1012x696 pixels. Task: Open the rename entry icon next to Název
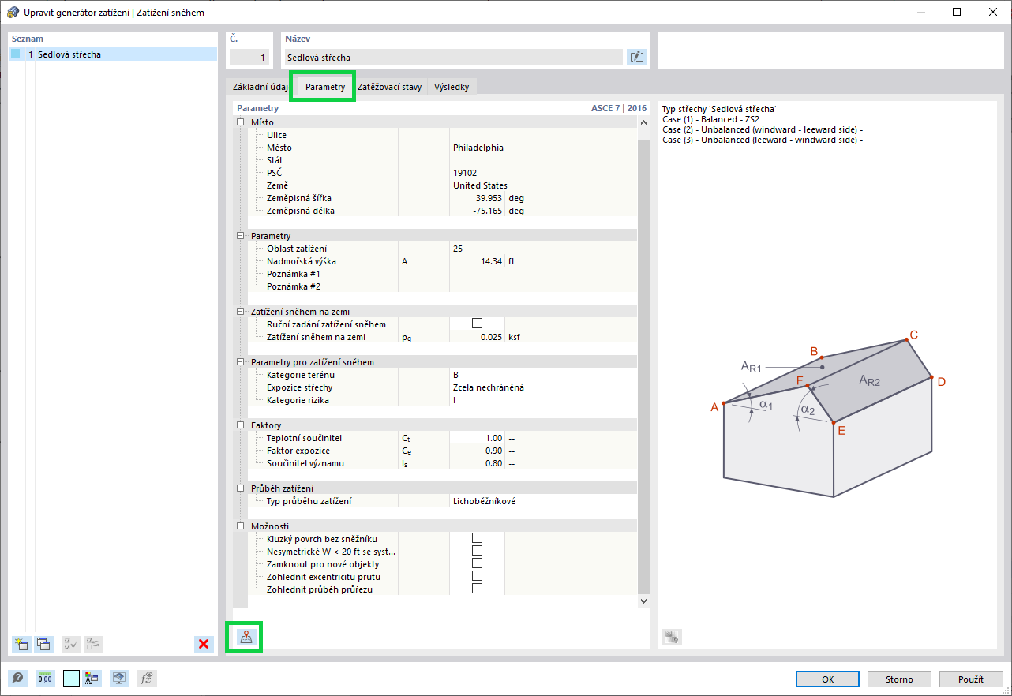[x=636, y=56]
